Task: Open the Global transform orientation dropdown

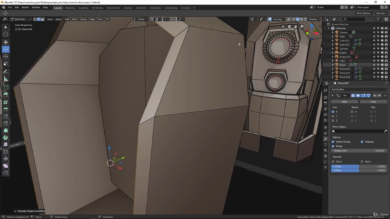Action: [x=141, y=19]
